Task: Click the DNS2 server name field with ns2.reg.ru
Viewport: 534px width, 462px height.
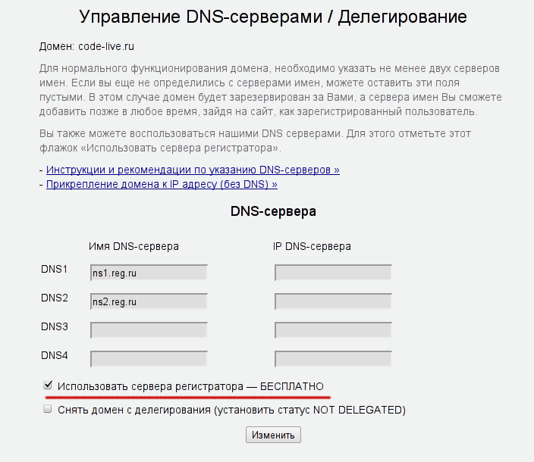Action: pyautogui.click(x=149, y=301)
